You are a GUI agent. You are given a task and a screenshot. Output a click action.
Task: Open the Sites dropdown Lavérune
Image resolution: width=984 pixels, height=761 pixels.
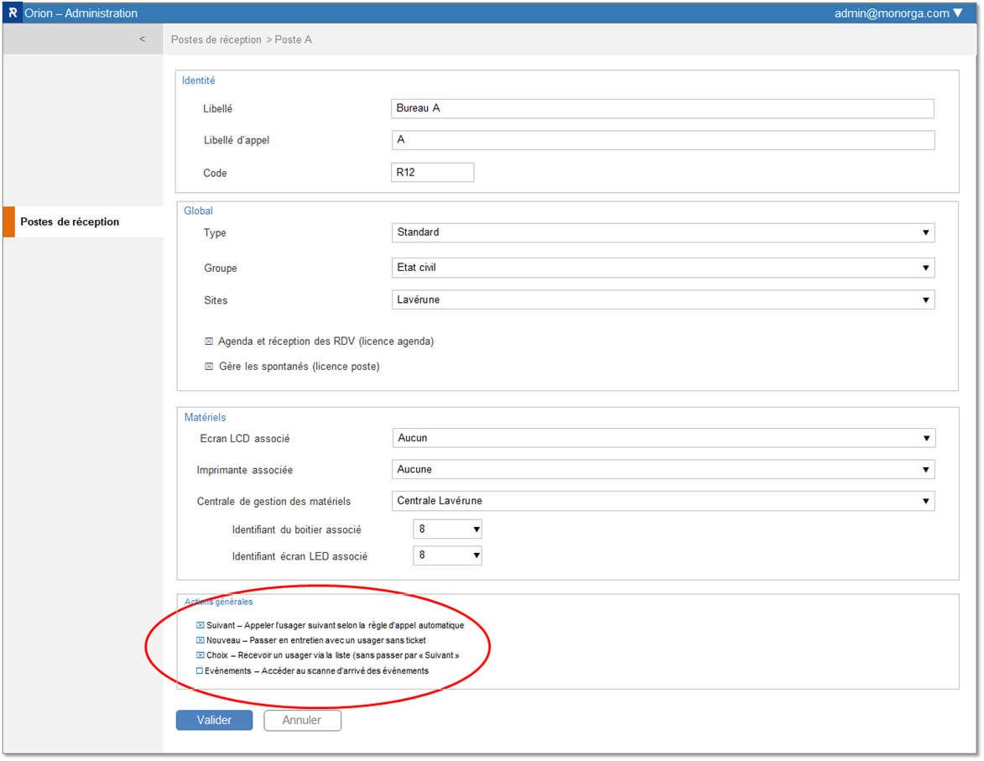click(x=663, y=300)
